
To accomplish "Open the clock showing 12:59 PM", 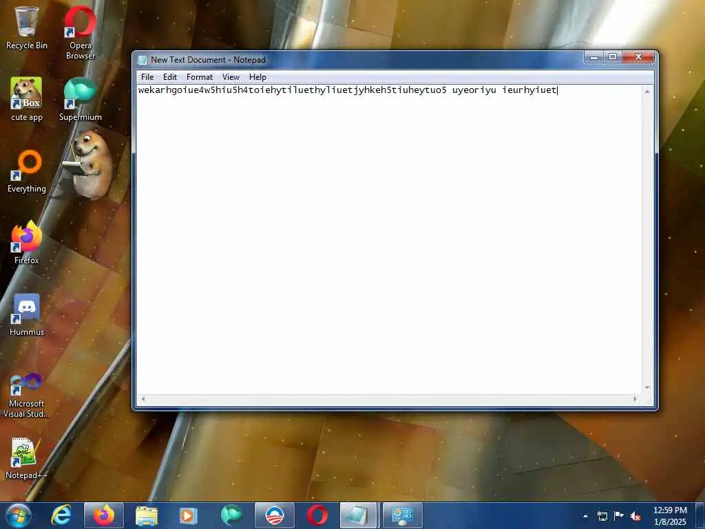I will [670, 516].
